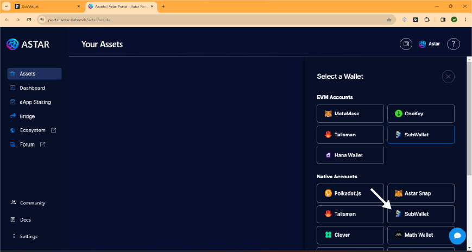The width and height of the screenshot is (472, 252).
Task: Open dApp Staking page
Action: click(35, 102)
